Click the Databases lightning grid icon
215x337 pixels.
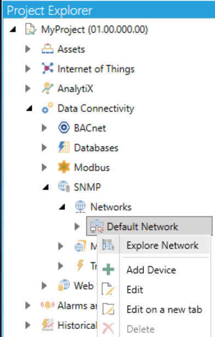tap(63, 147)
